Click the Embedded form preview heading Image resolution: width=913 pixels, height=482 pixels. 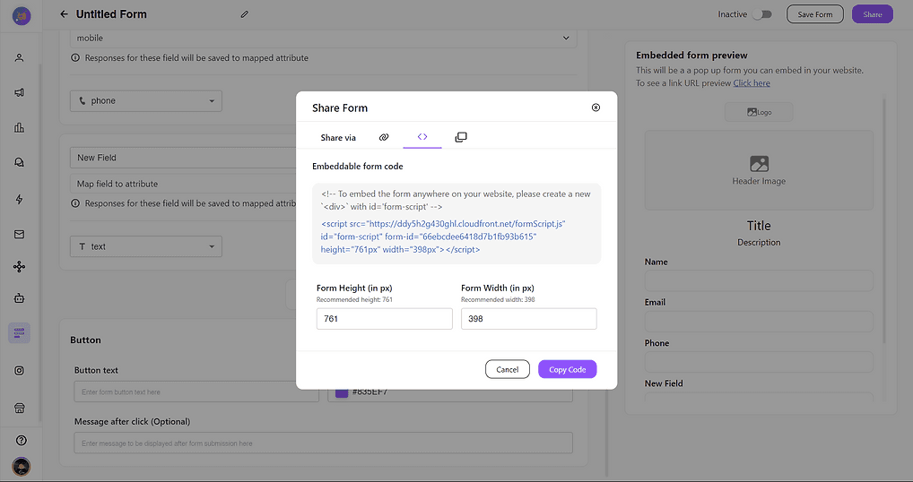click(691, 56)
